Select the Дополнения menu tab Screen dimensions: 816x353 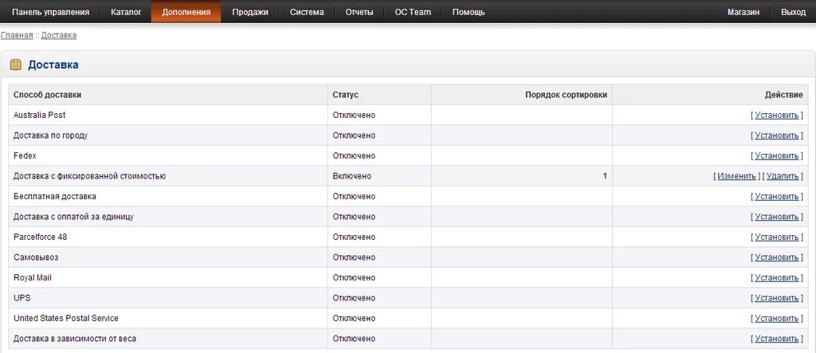tap(186, 12)
